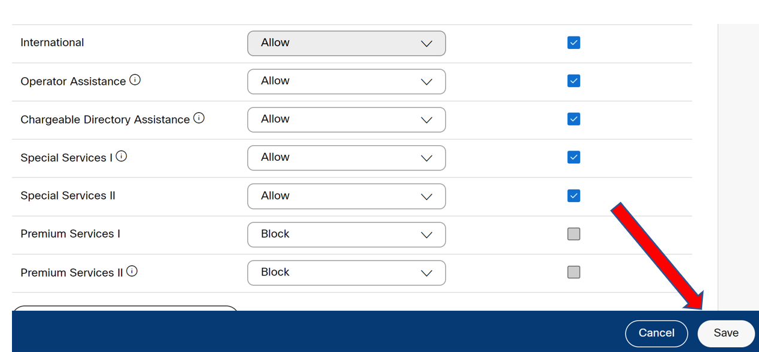Check the Premium Services II checkbox
759x352 pixels.
point(573,272)
